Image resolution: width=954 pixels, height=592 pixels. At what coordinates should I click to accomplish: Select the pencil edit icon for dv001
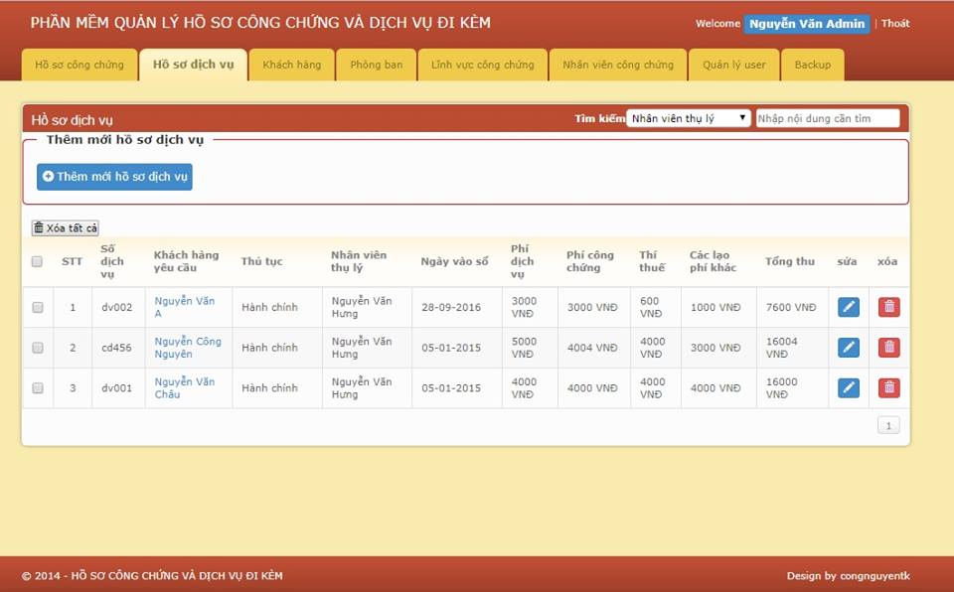click(x=848, y=387)
